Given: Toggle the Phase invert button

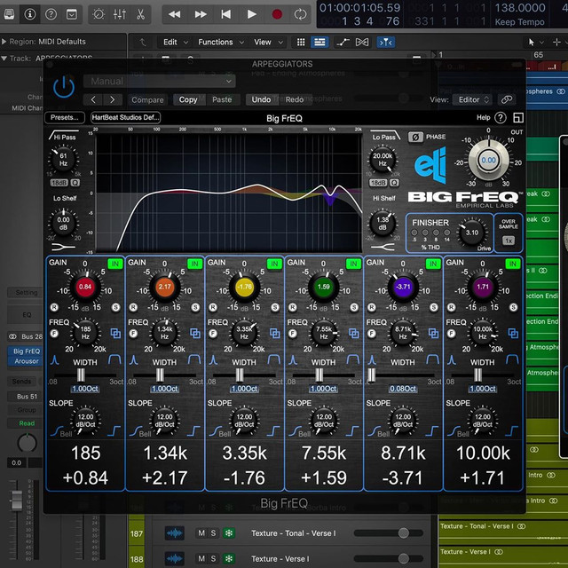Looking at the screenshot, I should point(415,137).
